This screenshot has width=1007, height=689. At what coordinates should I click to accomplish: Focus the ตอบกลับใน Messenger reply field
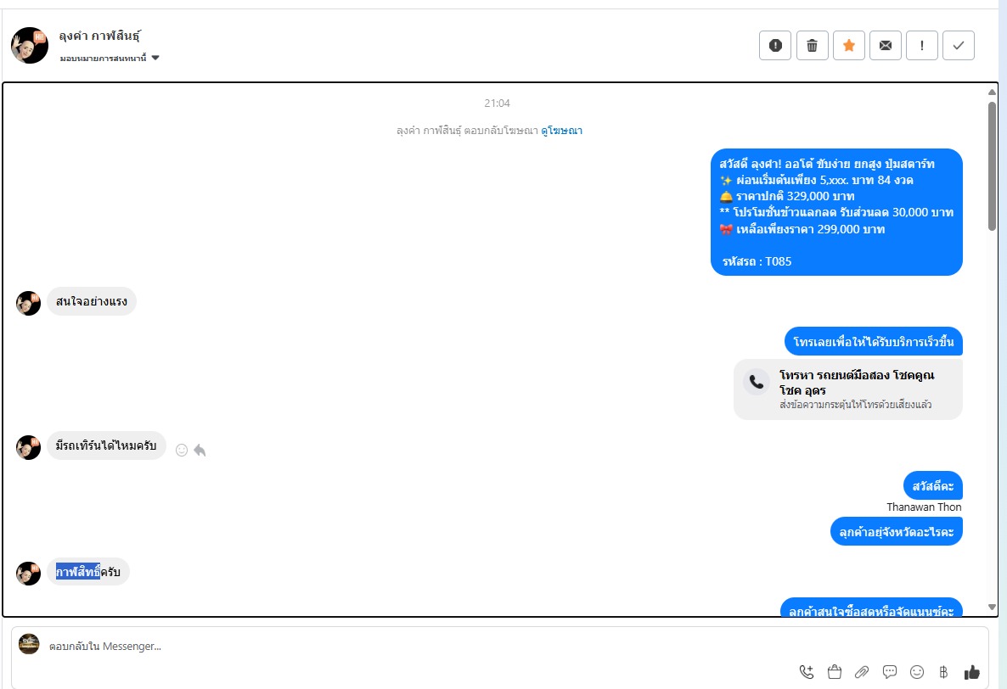[418, 647]
